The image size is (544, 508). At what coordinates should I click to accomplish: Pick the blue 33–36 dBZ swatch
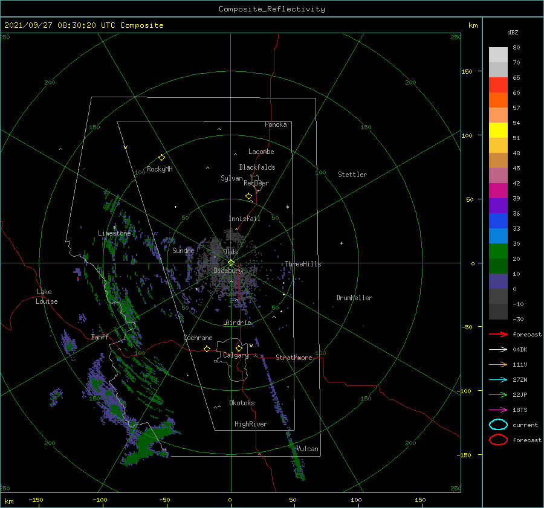point(498,221)
